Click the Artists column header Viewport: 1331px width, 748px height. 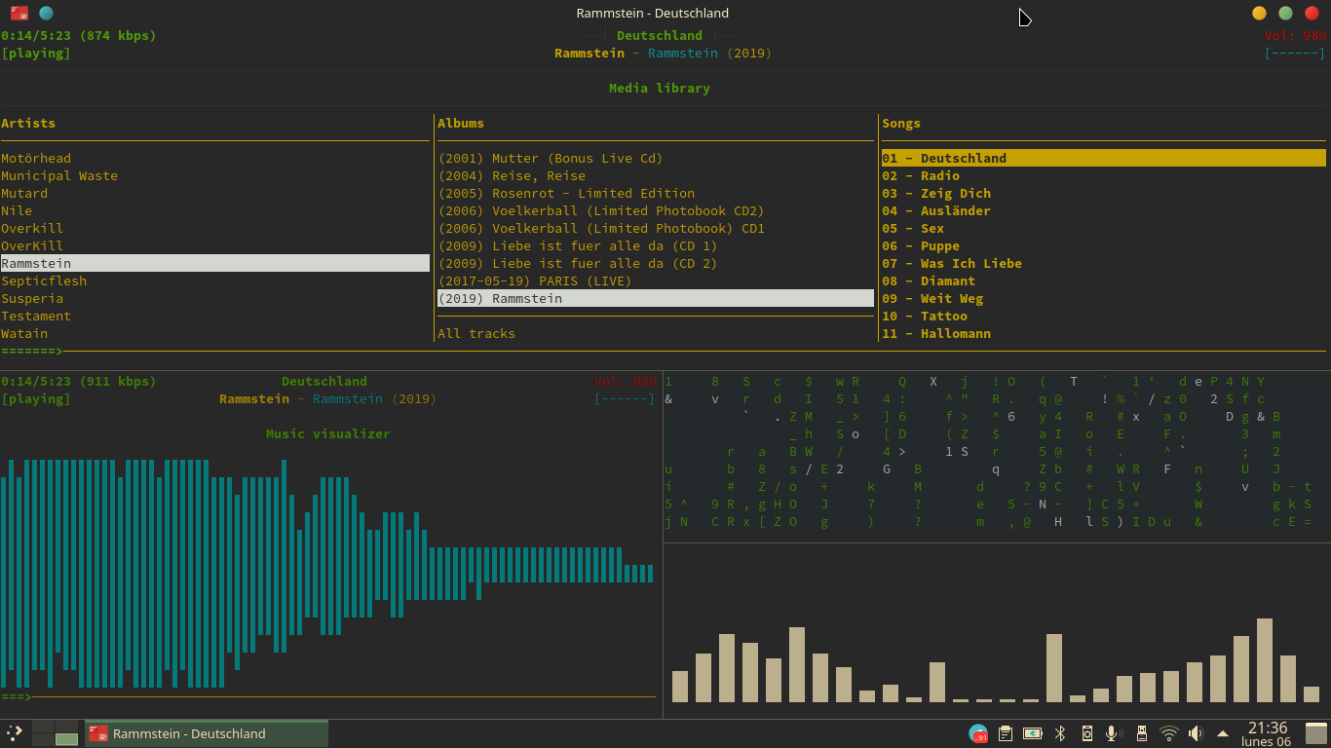pos(28,124)
